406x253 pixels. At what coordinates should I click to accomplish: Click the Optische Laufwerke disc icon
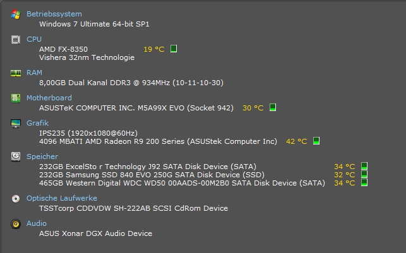coord(16,198)
